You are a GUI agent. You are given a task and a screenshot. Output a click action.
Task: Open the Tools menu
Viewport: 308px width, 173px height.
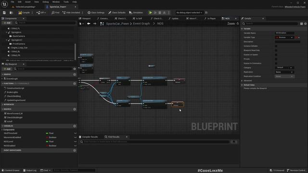point(66,2)
